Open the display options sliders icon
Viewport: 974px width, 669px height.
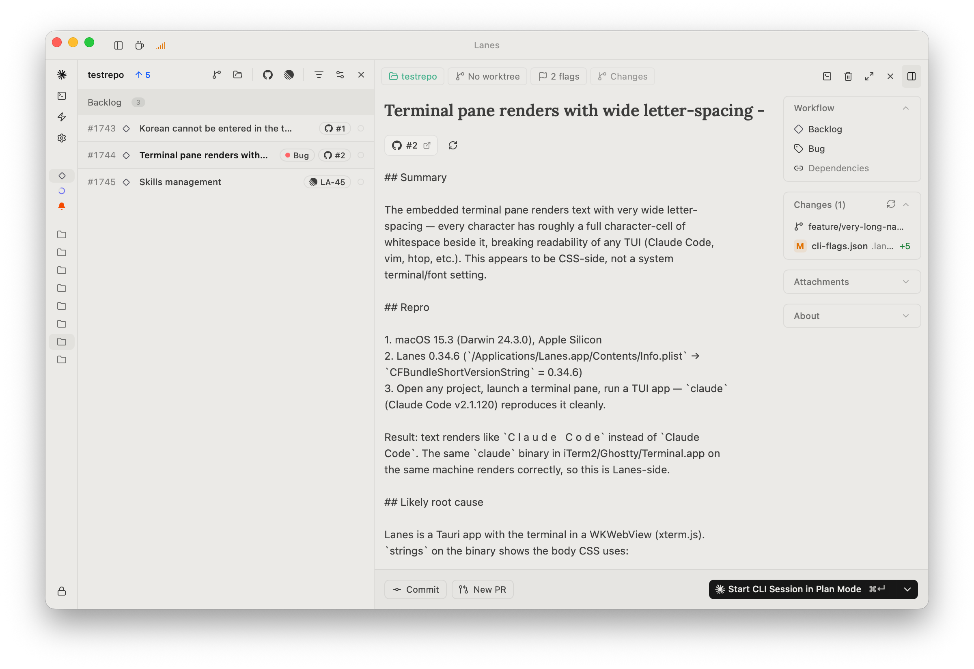pyautogui.click(x=340, y=75)
